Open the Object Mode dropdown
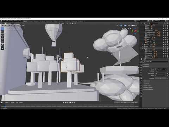 point(6,25)
